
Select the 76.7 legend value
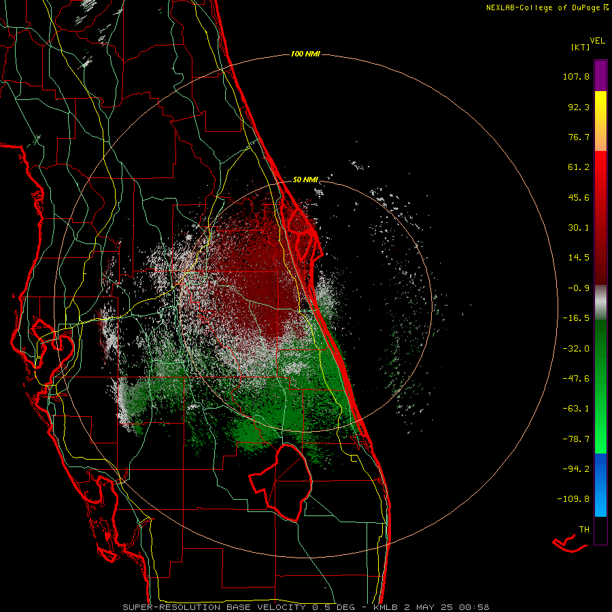point(579,137)
